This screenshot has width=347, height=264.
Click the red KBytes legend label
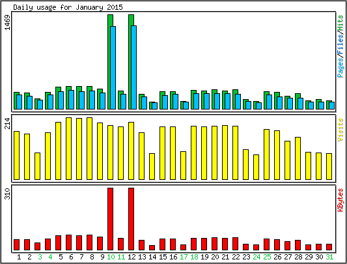point(340,199)
